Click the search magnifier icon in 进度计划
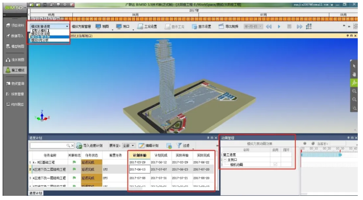Viewport: 363px width, 200px height. tap(68, 146)
